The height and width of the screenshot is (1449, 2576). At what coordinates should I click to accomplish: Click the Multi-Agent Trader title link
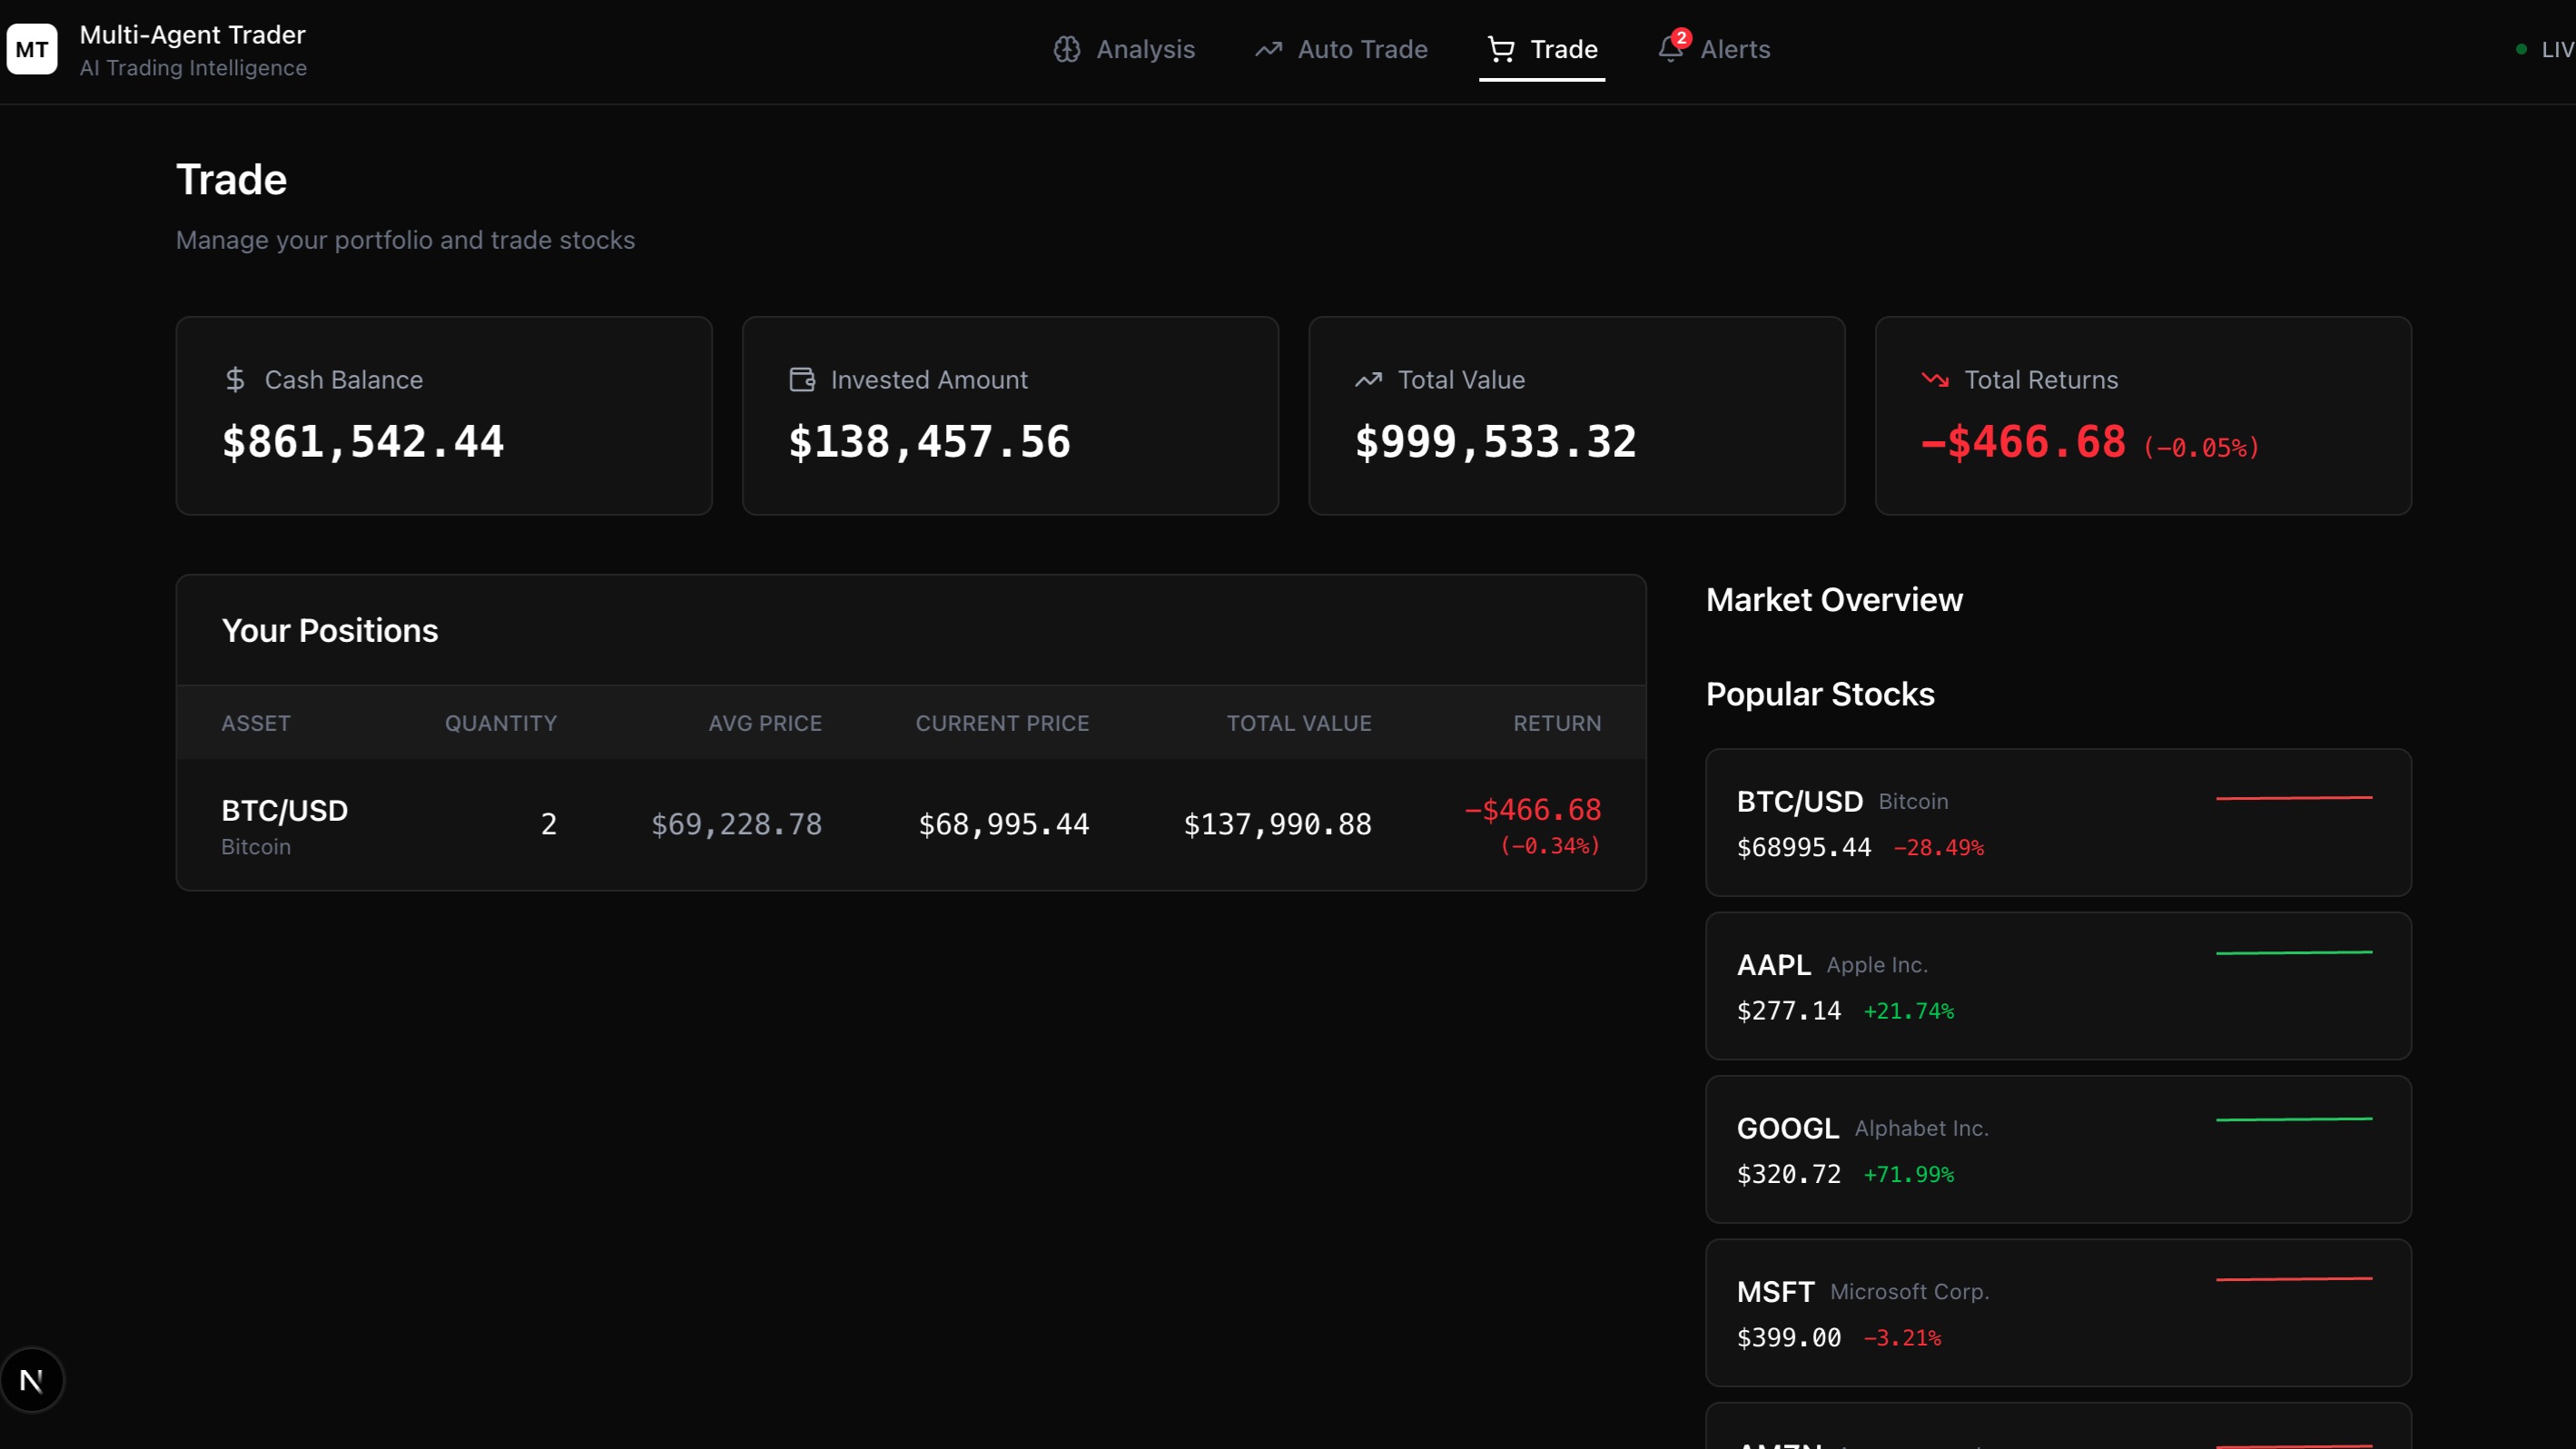pyautogui.click(x=192, y=35)
